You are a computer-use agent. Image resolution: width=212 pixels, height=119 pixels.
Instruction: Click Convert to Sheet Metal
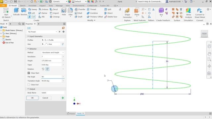tap(200, 13)
